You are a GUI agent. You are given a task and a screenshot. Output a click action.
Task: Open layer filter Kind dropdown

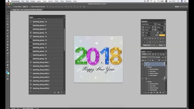click(x=146, y=54)
